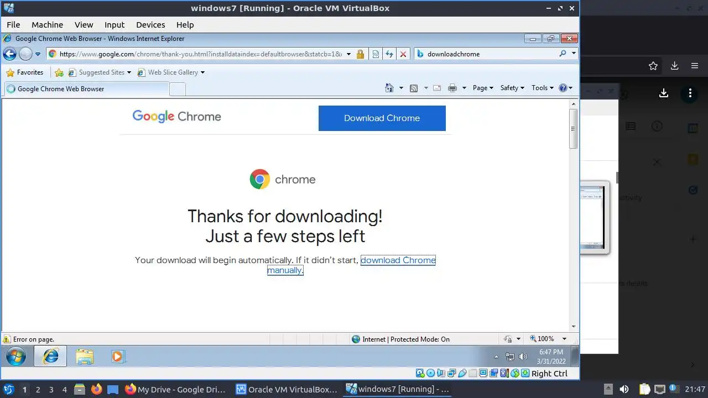Click the Internet Explorer Forward arrow button
This screenshot has width=708, height=398.
(x=25, y=54)
